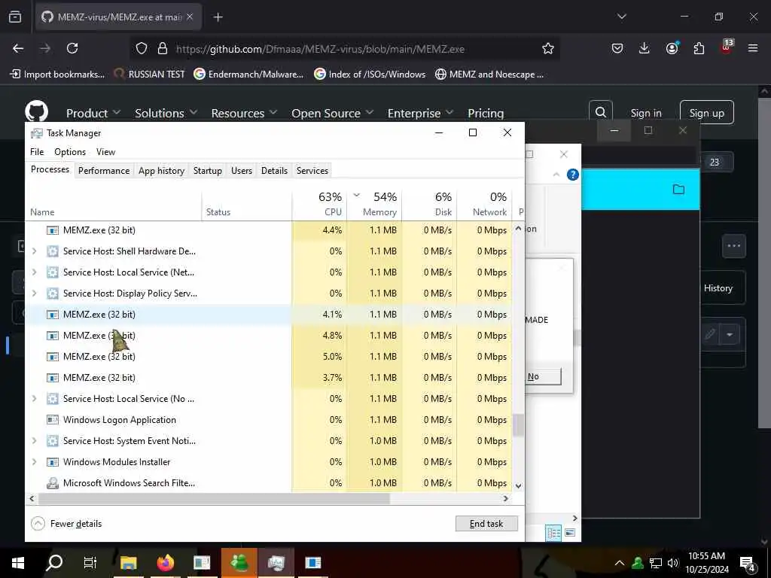
Task: Click folder icon in cyan banner
Action: coord(678,189)
